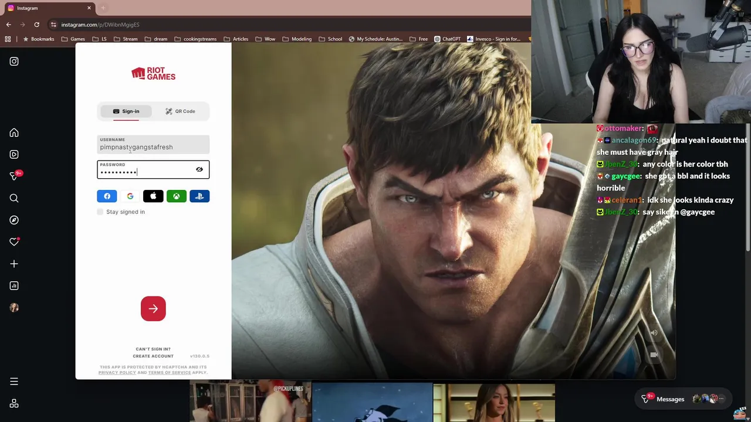Open Instagram Dashboard bar chart icon
Screen dimensions: 751x422
pyautogui.click(x=14, y=286)
